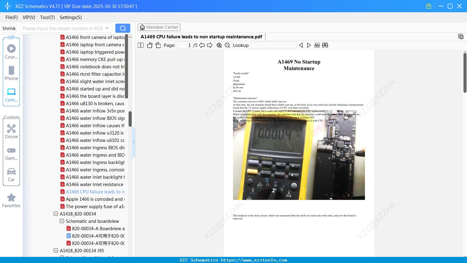Go to next page arrow
This screenshot has width=467, height=263.
pos(210,45)
